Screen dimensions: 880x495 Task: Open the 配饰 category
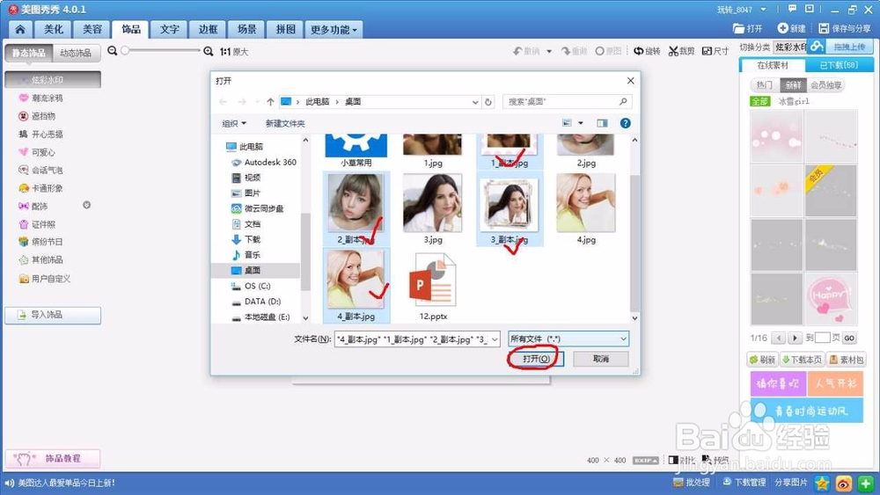coord(40,207)
